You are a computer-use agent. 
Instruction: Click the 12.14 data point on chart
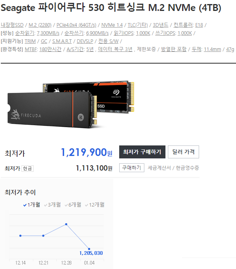20,236
